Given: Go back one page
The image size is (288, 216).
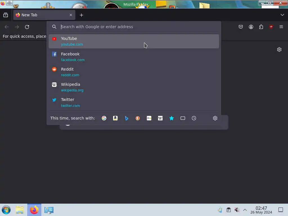Looking at the screenshot, I should (x=7, y=27).
